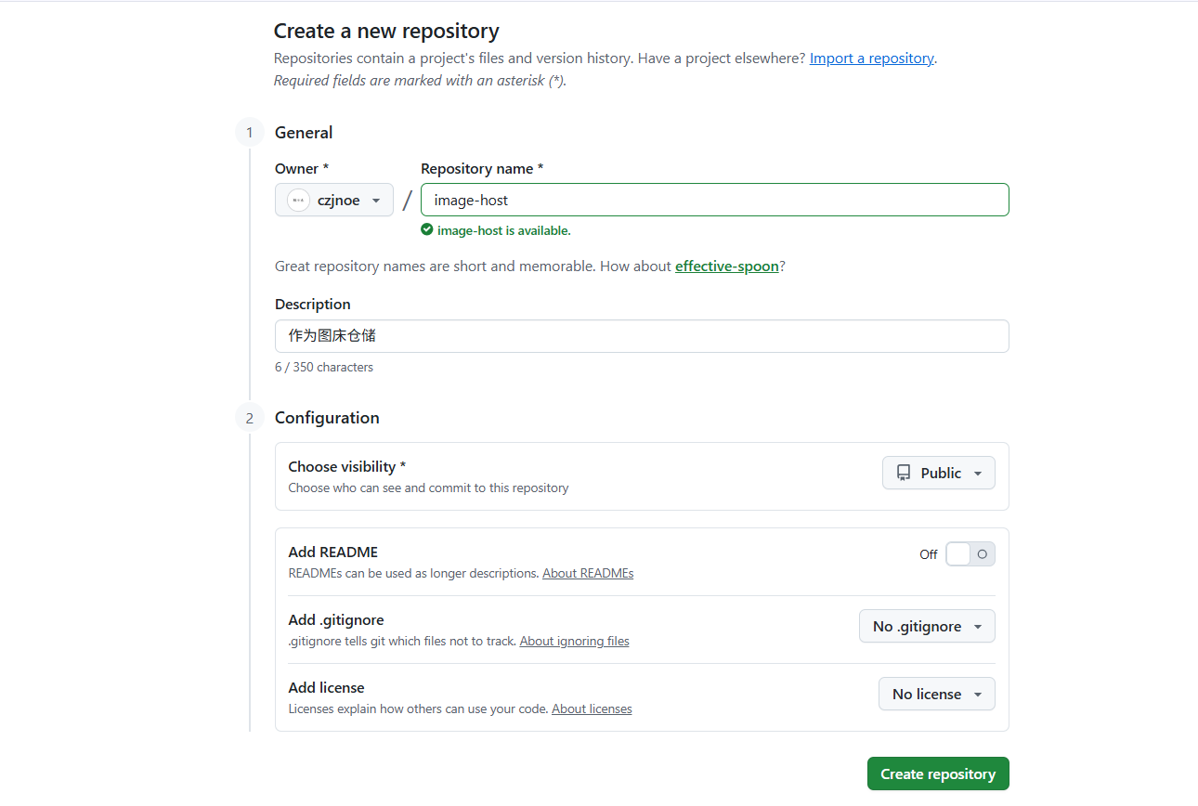Click the repository icon beside Public
The height and width of the screenshot is (806, 1198).
pyautogui.click(x=904, y=474)
